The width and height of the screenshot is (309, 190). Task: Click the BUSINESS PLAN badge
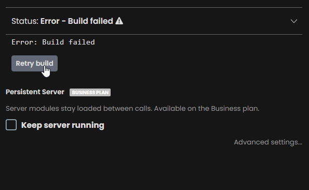(x=90, y=92)
